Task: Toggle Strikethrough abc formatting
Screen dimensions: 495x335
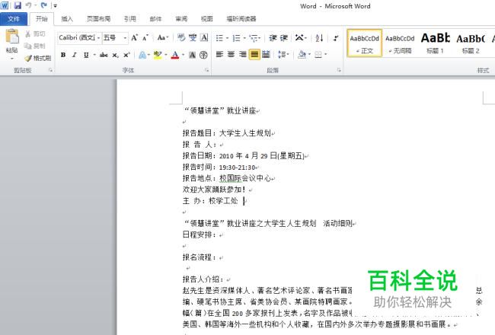Action: pyautogui.click(x=104, y=55)
